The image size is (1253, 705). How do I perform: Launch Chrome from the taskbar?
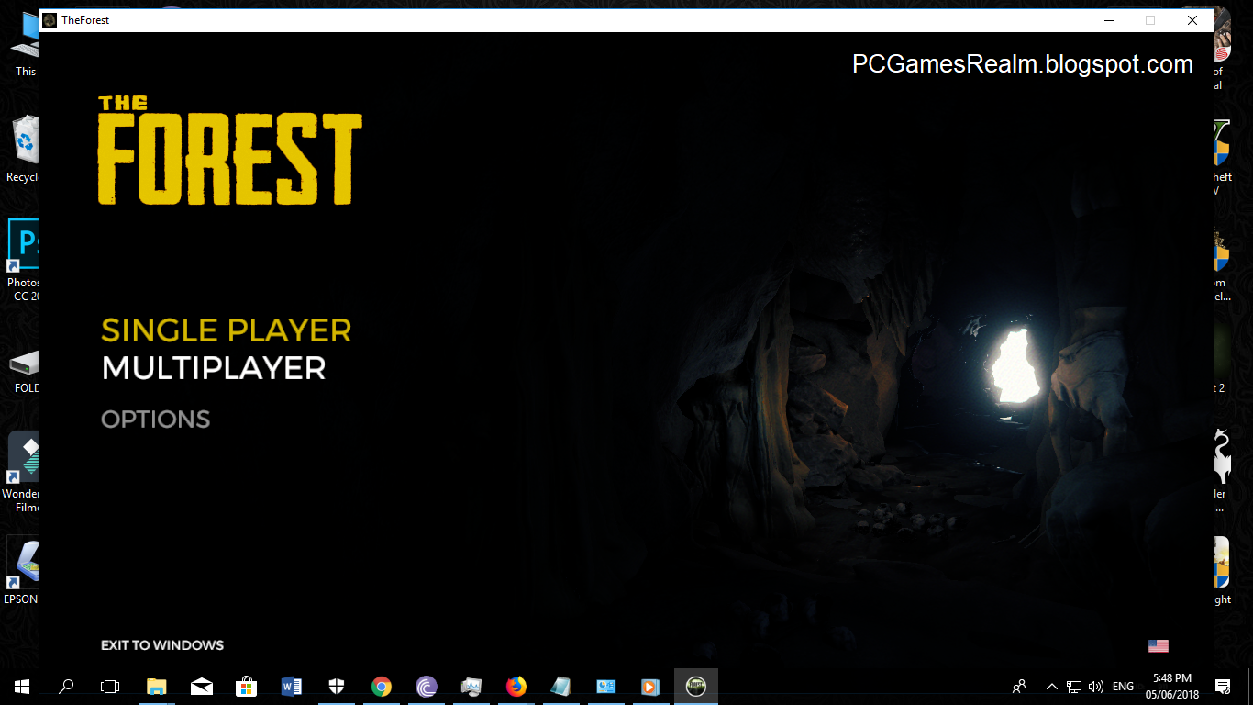pos(382,687)
